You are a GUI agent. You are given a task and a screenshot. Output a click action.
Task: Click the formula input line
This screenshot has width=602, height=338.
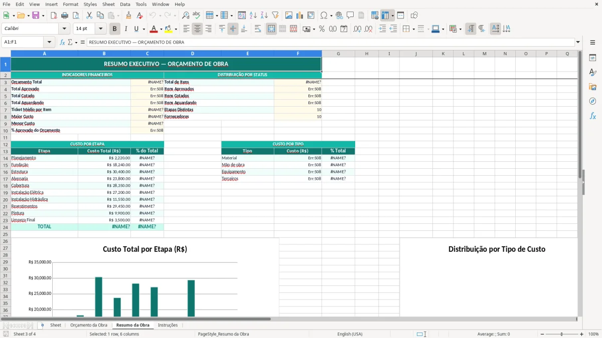point(331,42)
